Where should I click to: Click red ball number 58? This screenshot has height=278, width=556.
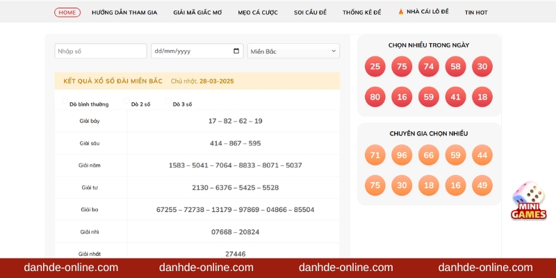[x=455, y=67]
